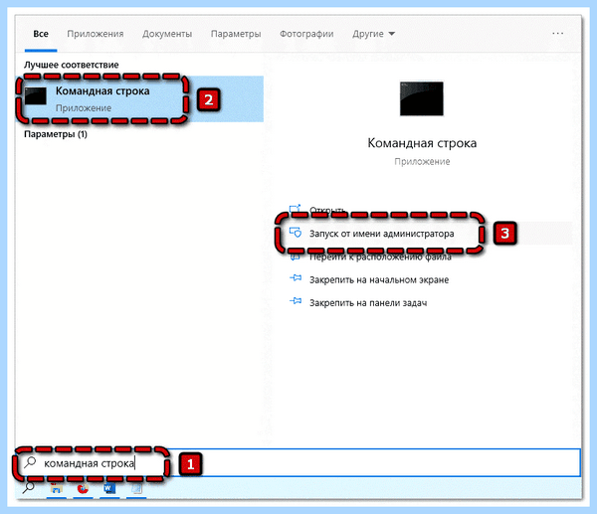Open the Фотографии tab
Screen dimensions: 597x514
coord(306,34)
